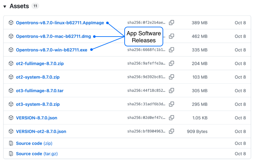Click package icon beside VERSION-8.7.0.json
255x164 pixels.
coord(11,118)
